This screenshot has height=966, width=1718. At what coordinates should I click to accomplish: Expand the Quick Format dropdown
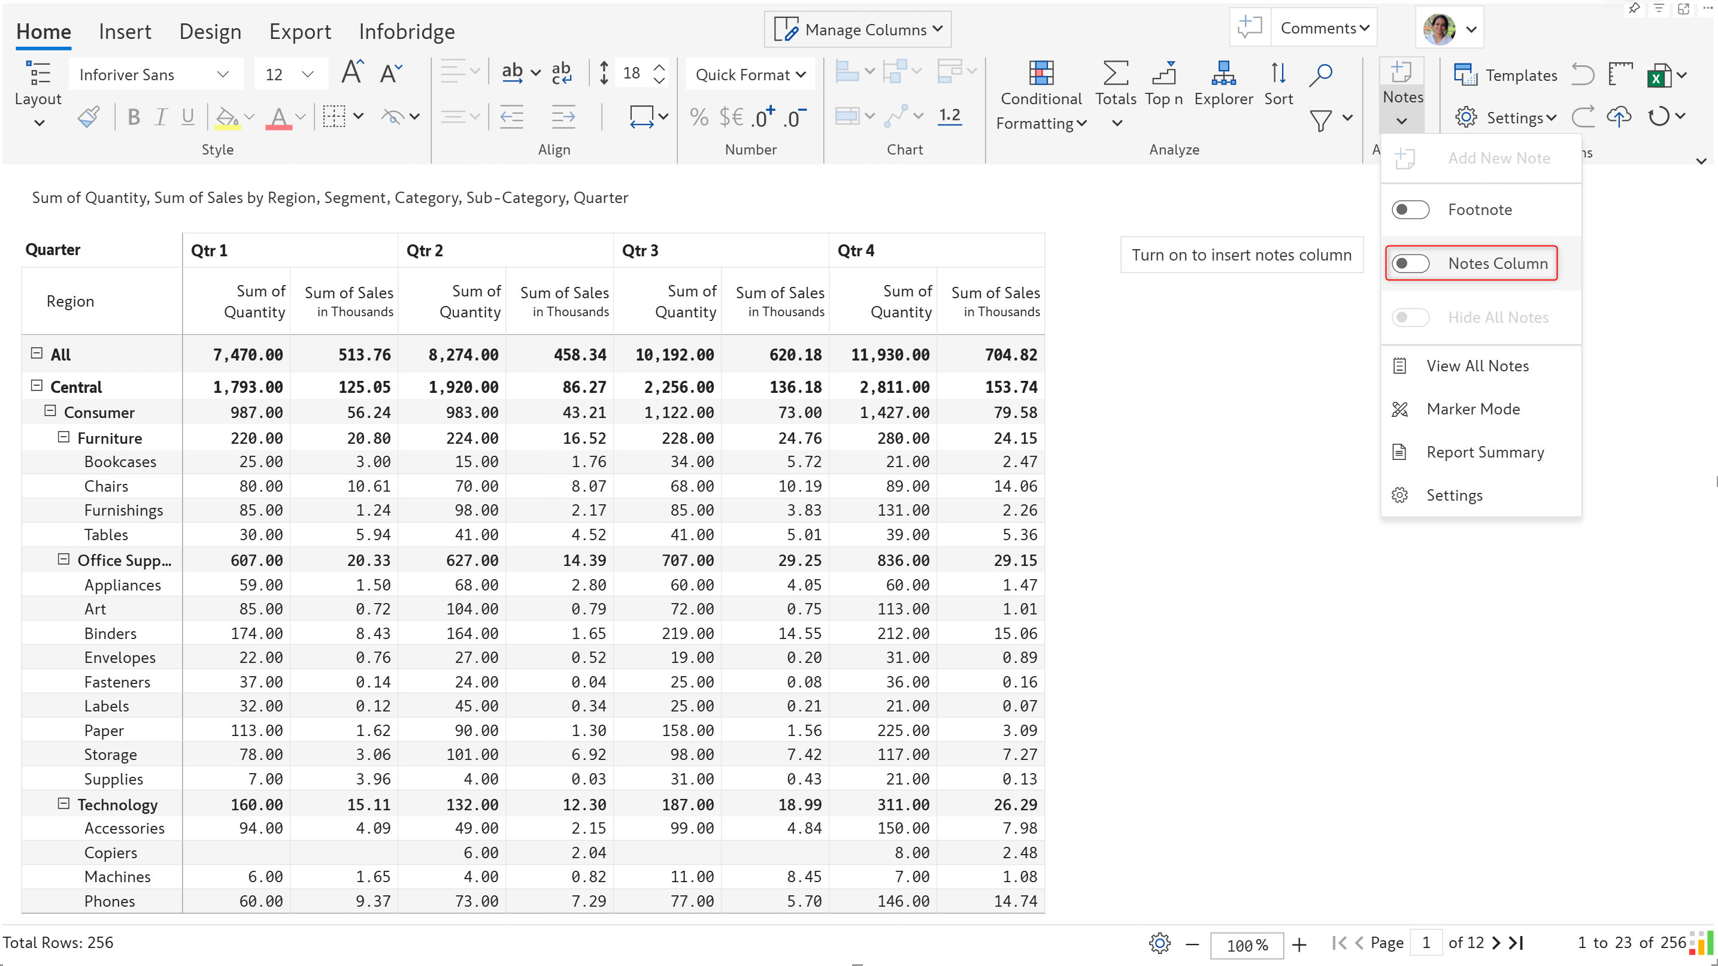coord(750,75)
